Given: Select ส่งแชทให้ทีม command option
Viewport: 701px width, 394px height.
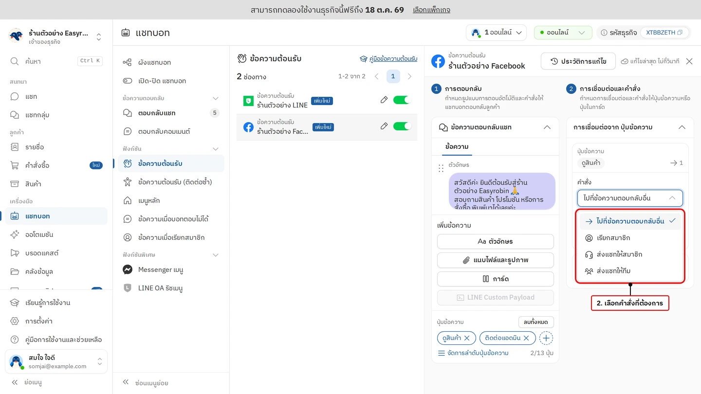Looking at the screenshot, I should (630, 271).
